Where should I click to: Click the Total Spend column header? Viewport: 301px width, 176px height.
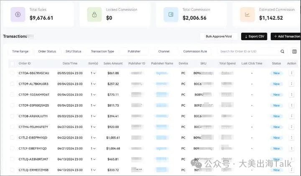point(227,64)
